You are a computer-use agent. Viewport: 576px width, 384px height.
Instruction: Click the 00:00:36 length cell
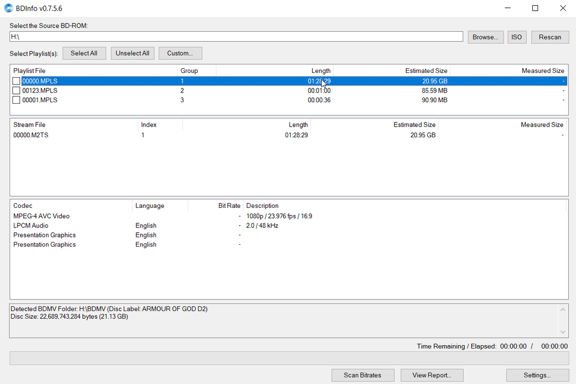coord(319,100)
